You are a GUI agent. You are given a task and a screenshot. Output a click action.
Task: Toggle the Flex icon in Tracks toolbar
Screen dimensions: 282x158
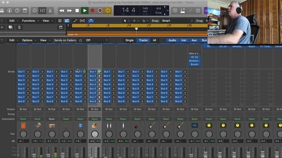pos(82,21)
